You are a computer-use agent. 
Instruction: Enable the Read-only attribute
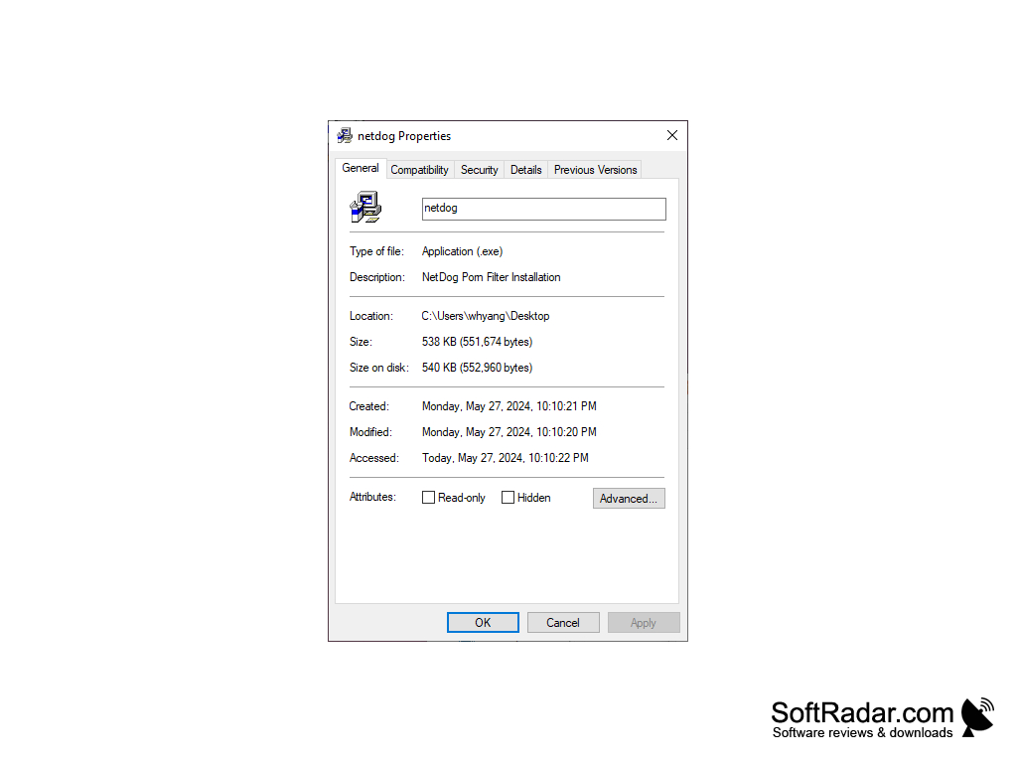click(x=429, y=497)
